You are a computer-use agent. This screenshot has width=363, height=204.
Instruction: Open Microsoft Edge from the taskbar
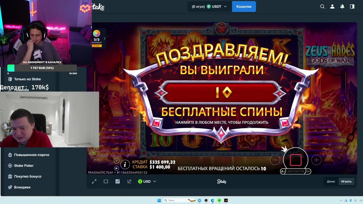[213, 200]
